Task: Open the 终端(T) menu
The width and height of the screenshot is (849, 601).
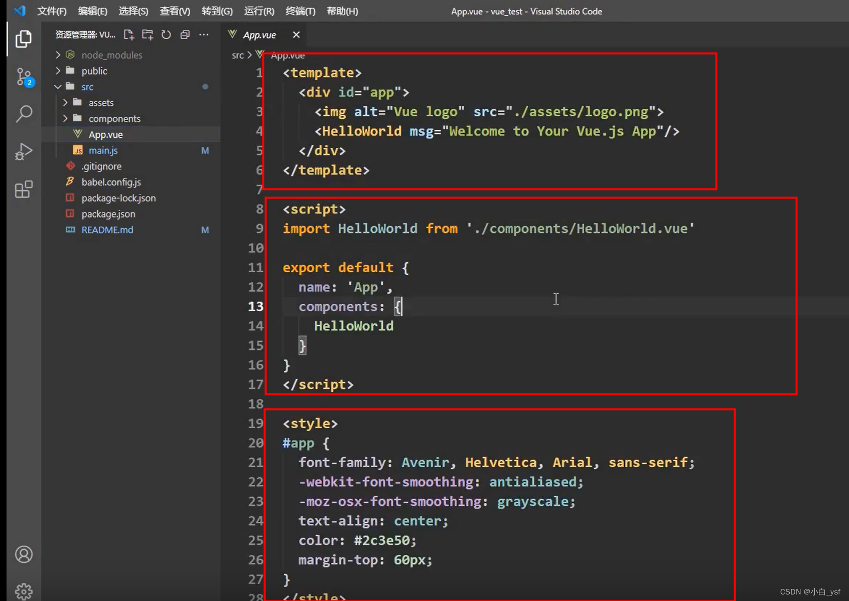Action: (300, 11)
